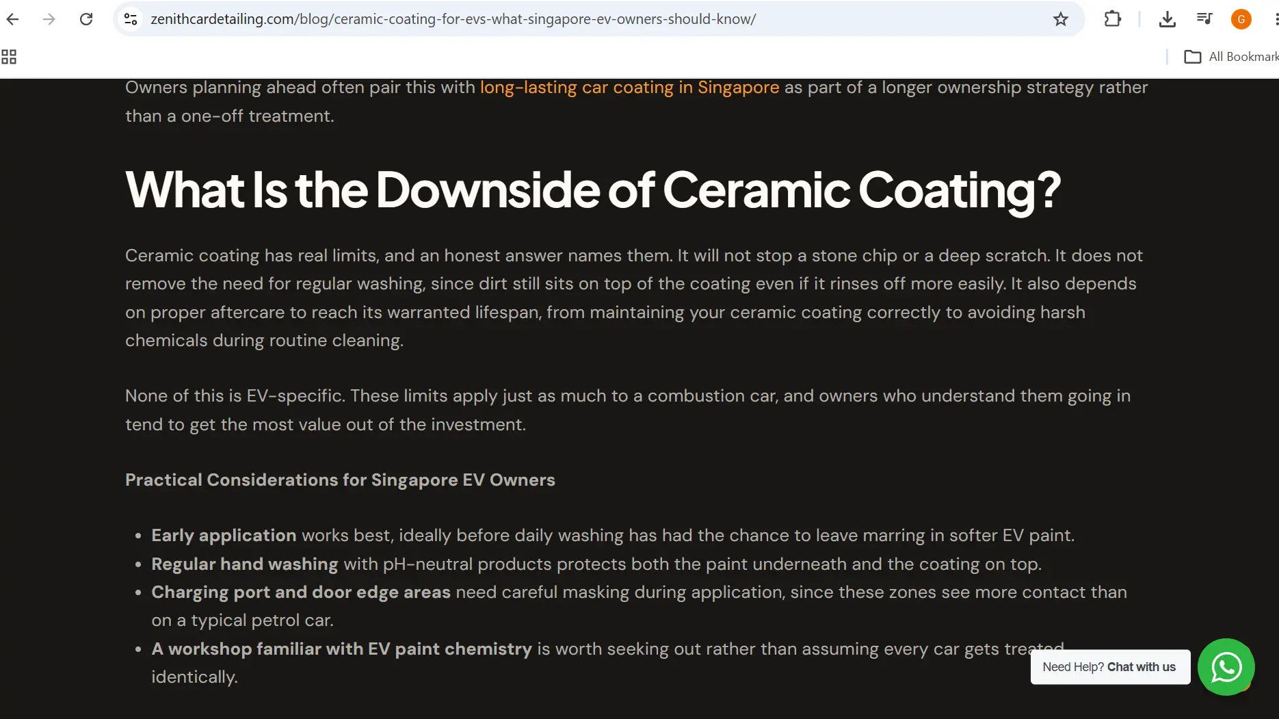Image resolution: width=1279 pixels, height=719 pixels.
Task: Click the 'Regular hand washing' bullet text
Action: [x=245, y=564]
